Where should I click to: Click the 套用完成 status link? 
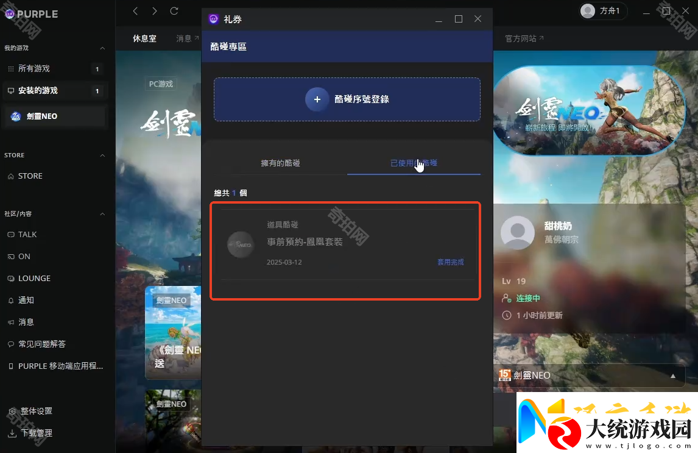[450, 262]
